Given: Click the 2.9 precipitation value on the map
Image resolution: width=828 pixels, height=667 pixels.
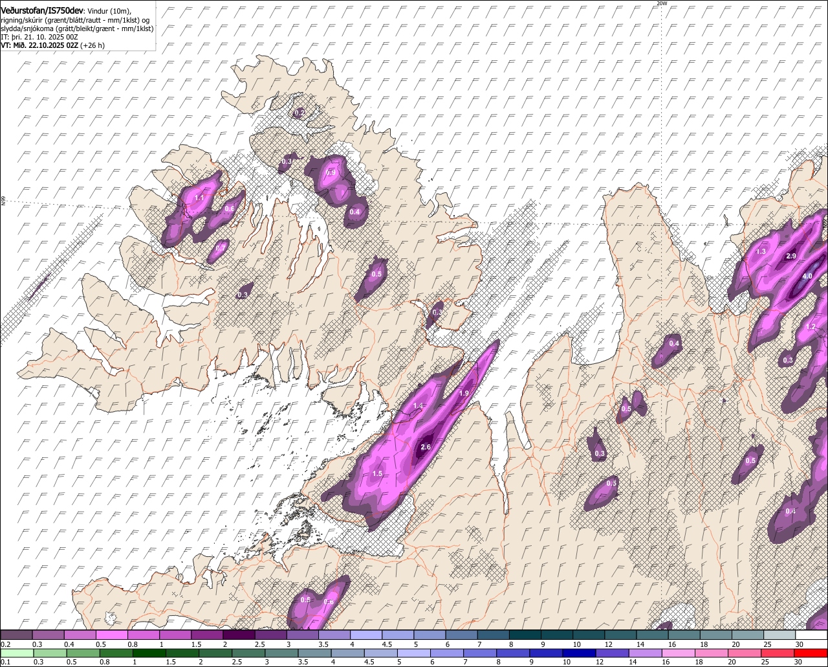Looking at the screenshot, I should point(790,256).
